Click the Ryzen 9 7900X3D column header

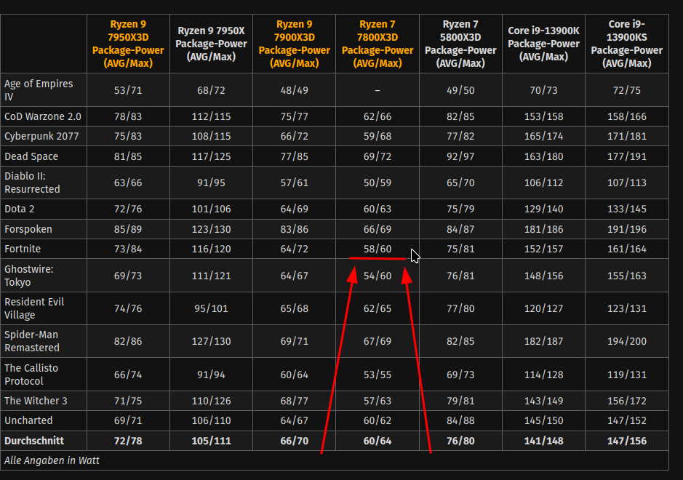pyautogui.click(x=295, y=44)
